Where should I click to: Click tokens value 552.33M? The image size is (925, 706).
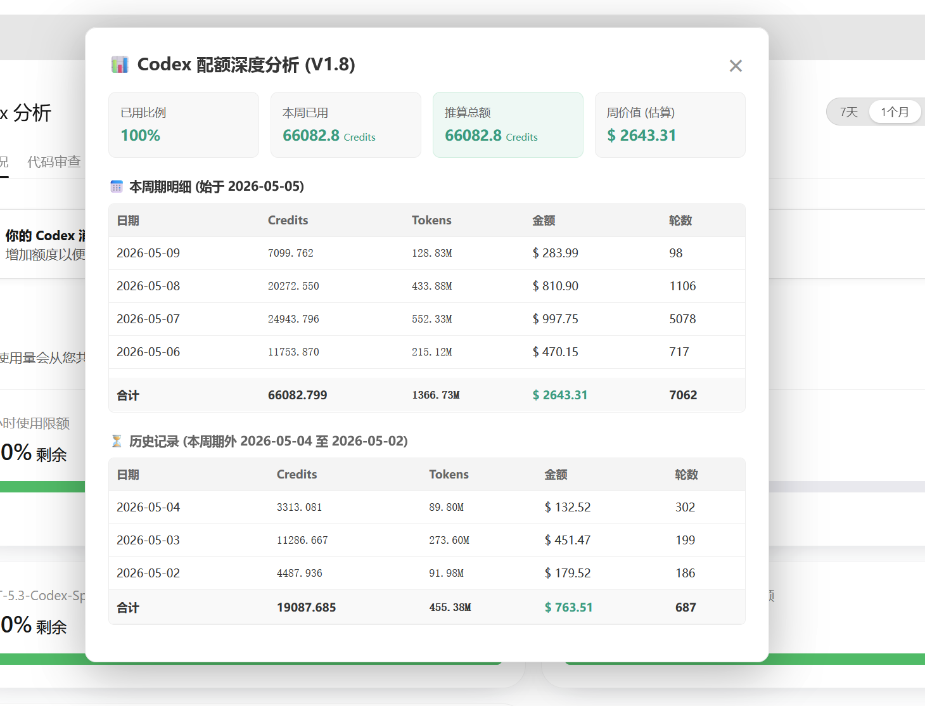tap(432, 319)
